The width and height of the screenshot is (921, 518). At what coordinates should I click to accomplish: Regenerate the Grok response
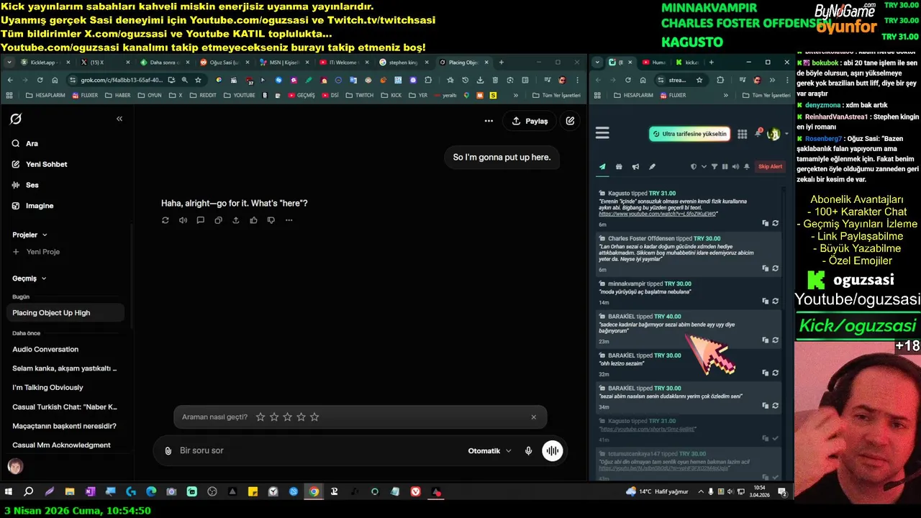(165, 220)
